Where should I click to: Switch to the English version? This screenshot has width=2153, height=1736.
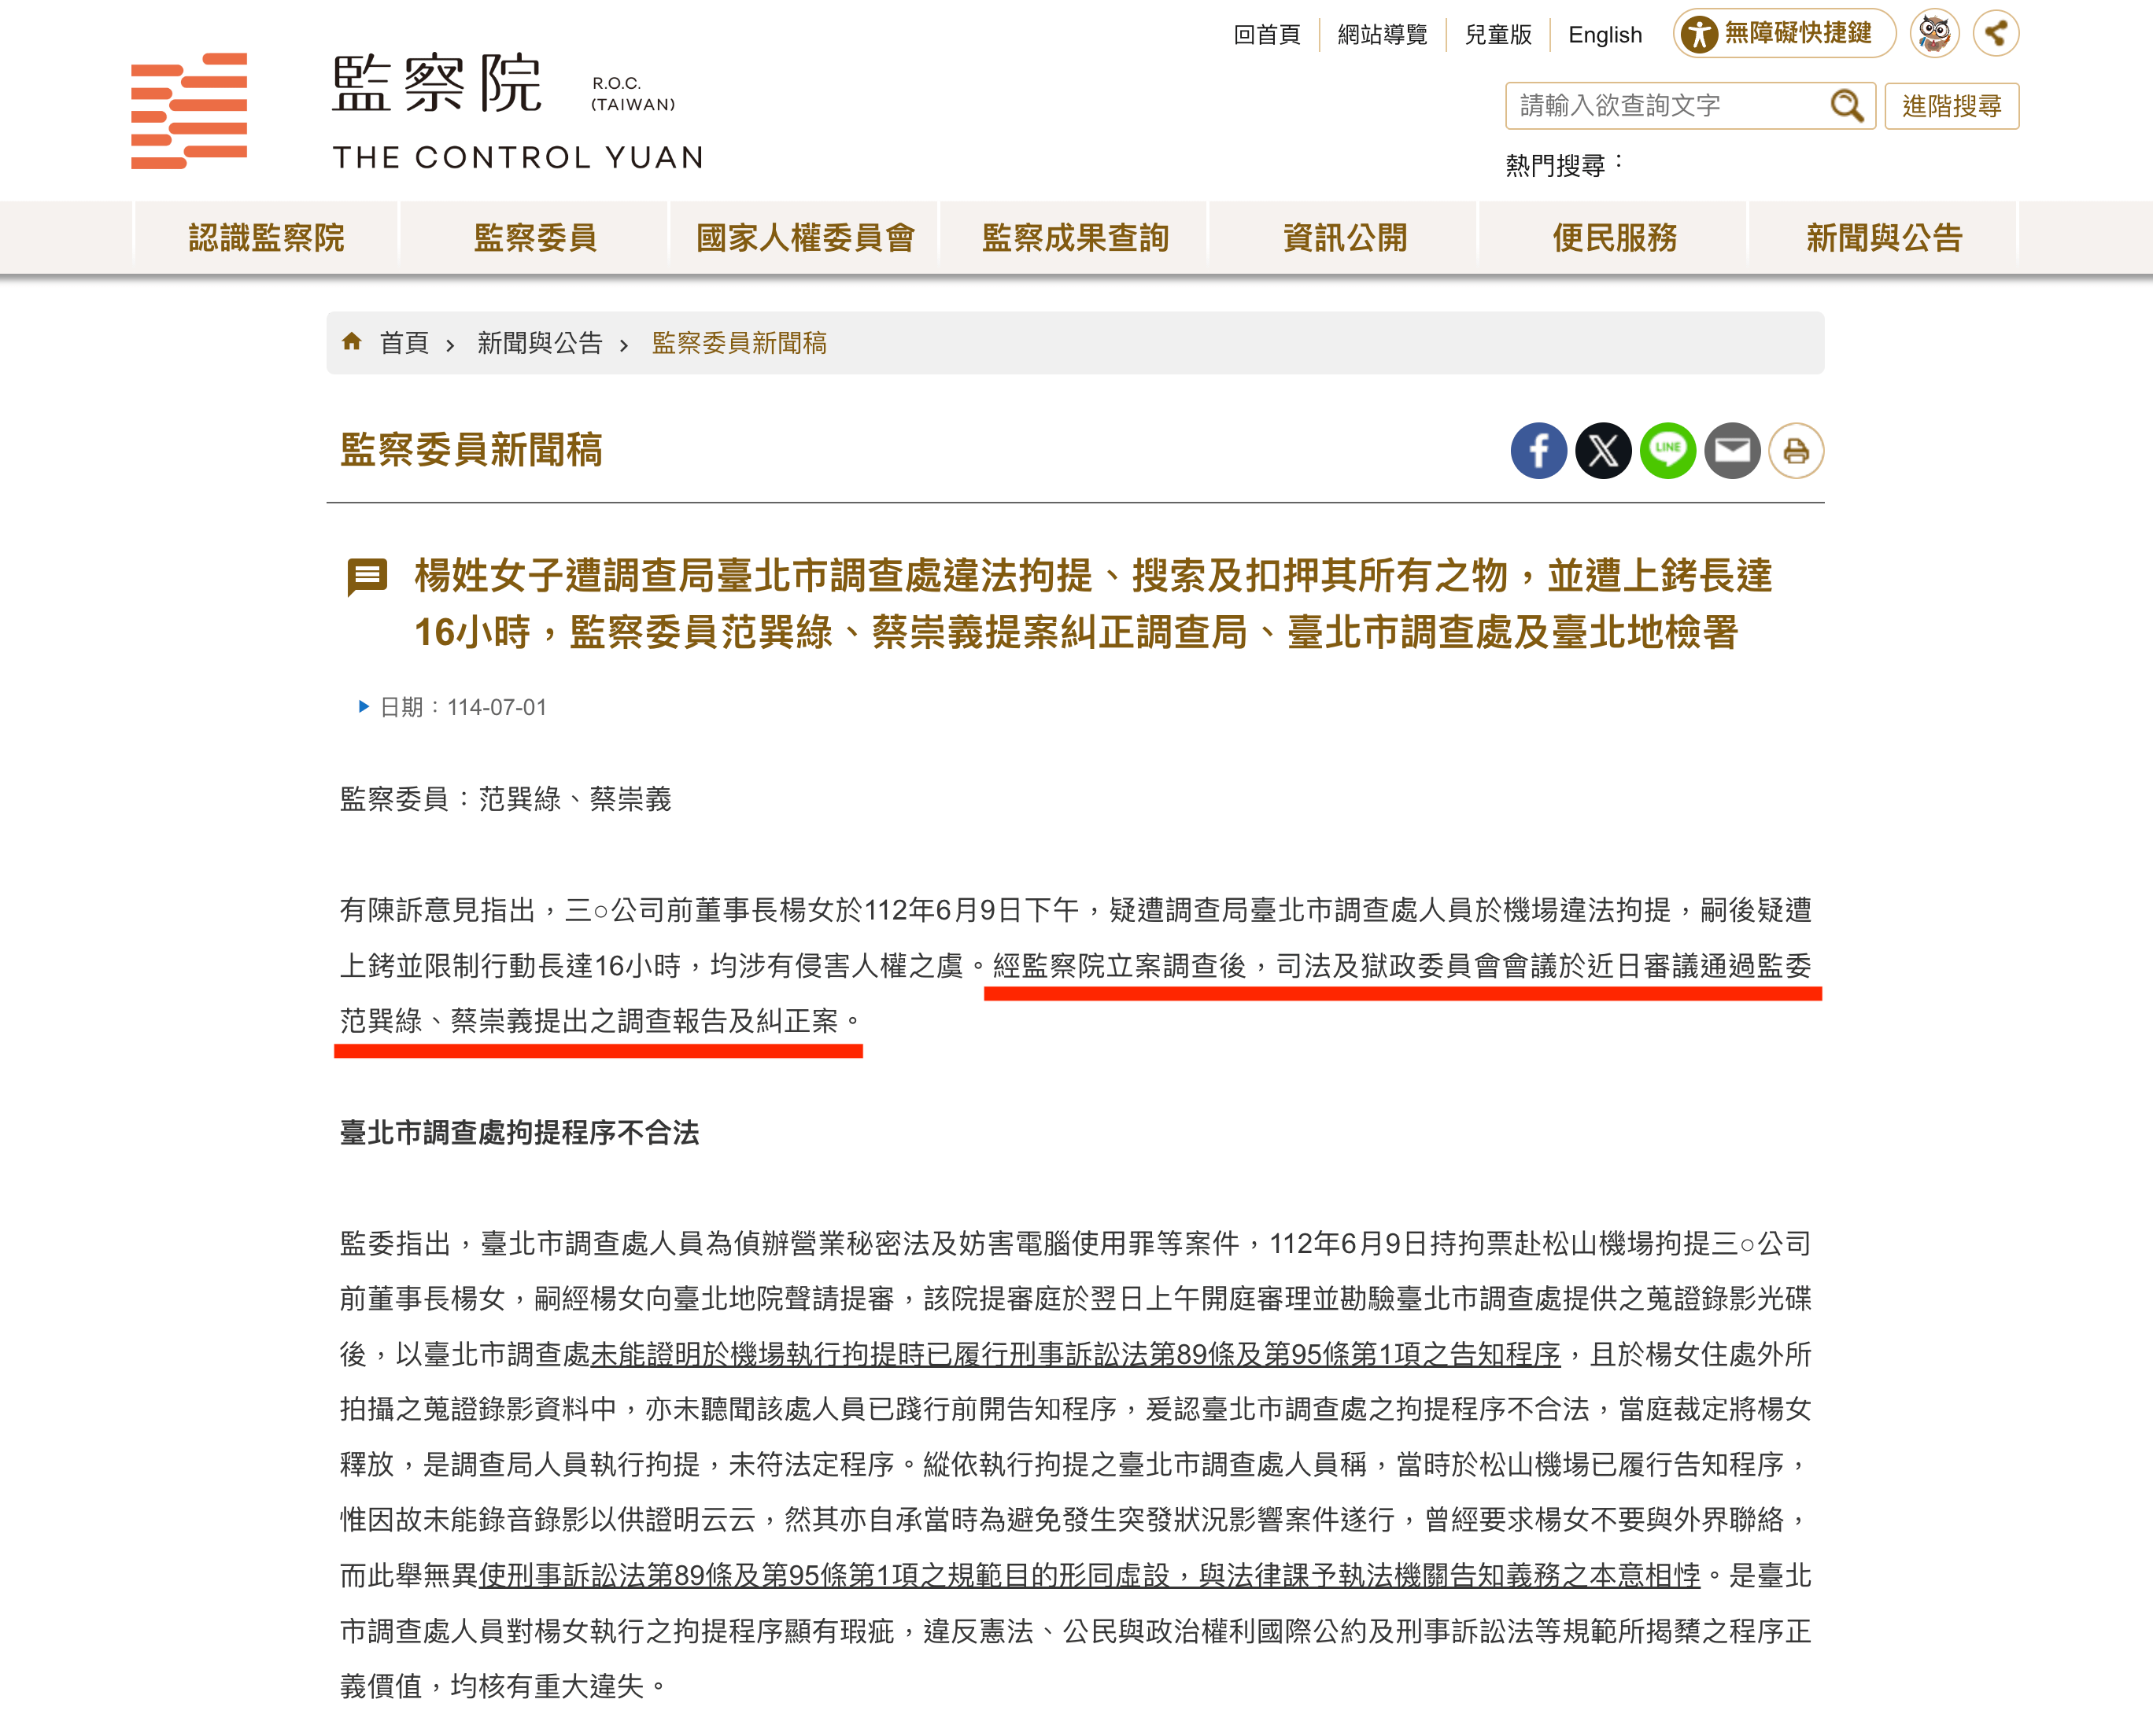tap(1605, 35)
